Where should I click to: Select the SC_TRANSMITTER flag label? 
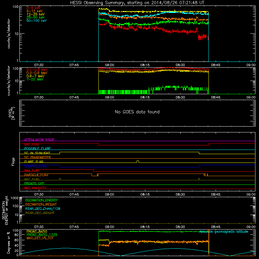pos(37,157)
